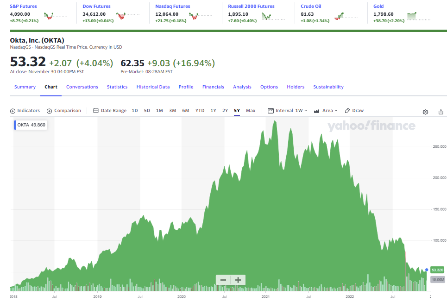Click the Draw pencil icon
The height and width of the screenshot is (302, 447).
[347, 110]
